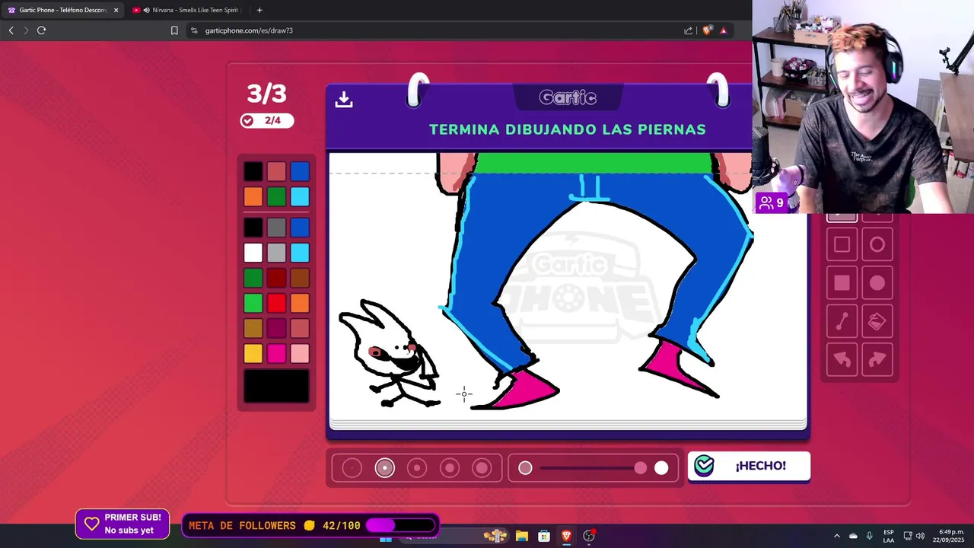Image resolution: width=974 pixels, height=548 pixels.
Task: Pick the dark red color swatch
Action: 276,278
